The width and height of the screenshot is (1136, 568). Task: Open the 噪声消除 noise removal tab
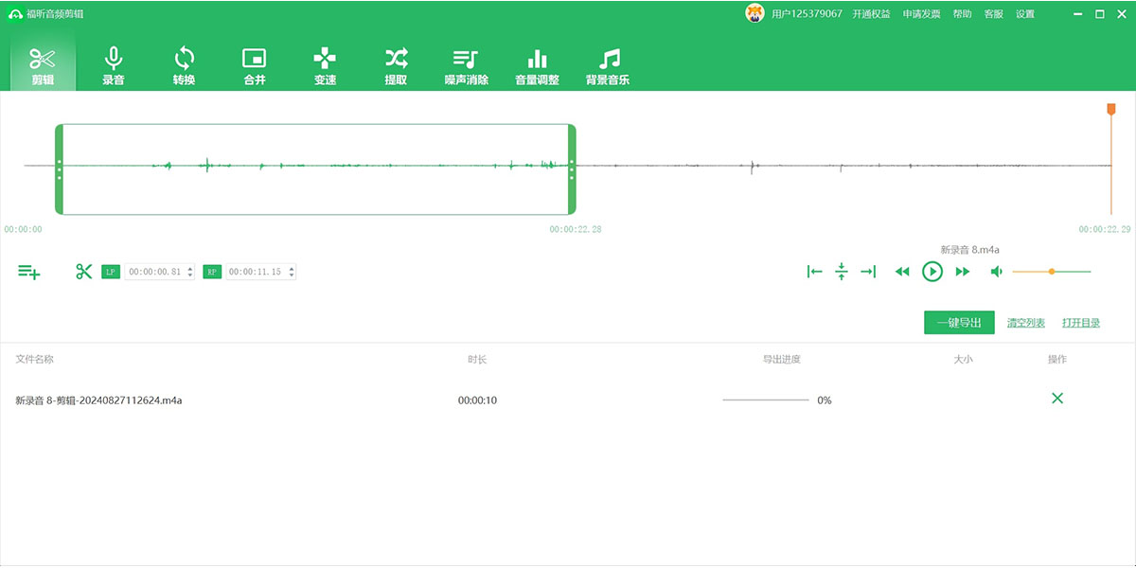466,65
